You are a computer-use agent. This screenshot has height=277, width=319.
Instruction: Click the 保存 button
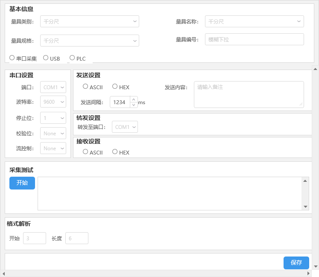point(296,263)
